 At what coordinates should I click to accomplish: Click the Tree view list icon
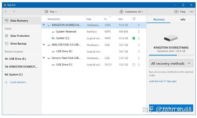46,12
